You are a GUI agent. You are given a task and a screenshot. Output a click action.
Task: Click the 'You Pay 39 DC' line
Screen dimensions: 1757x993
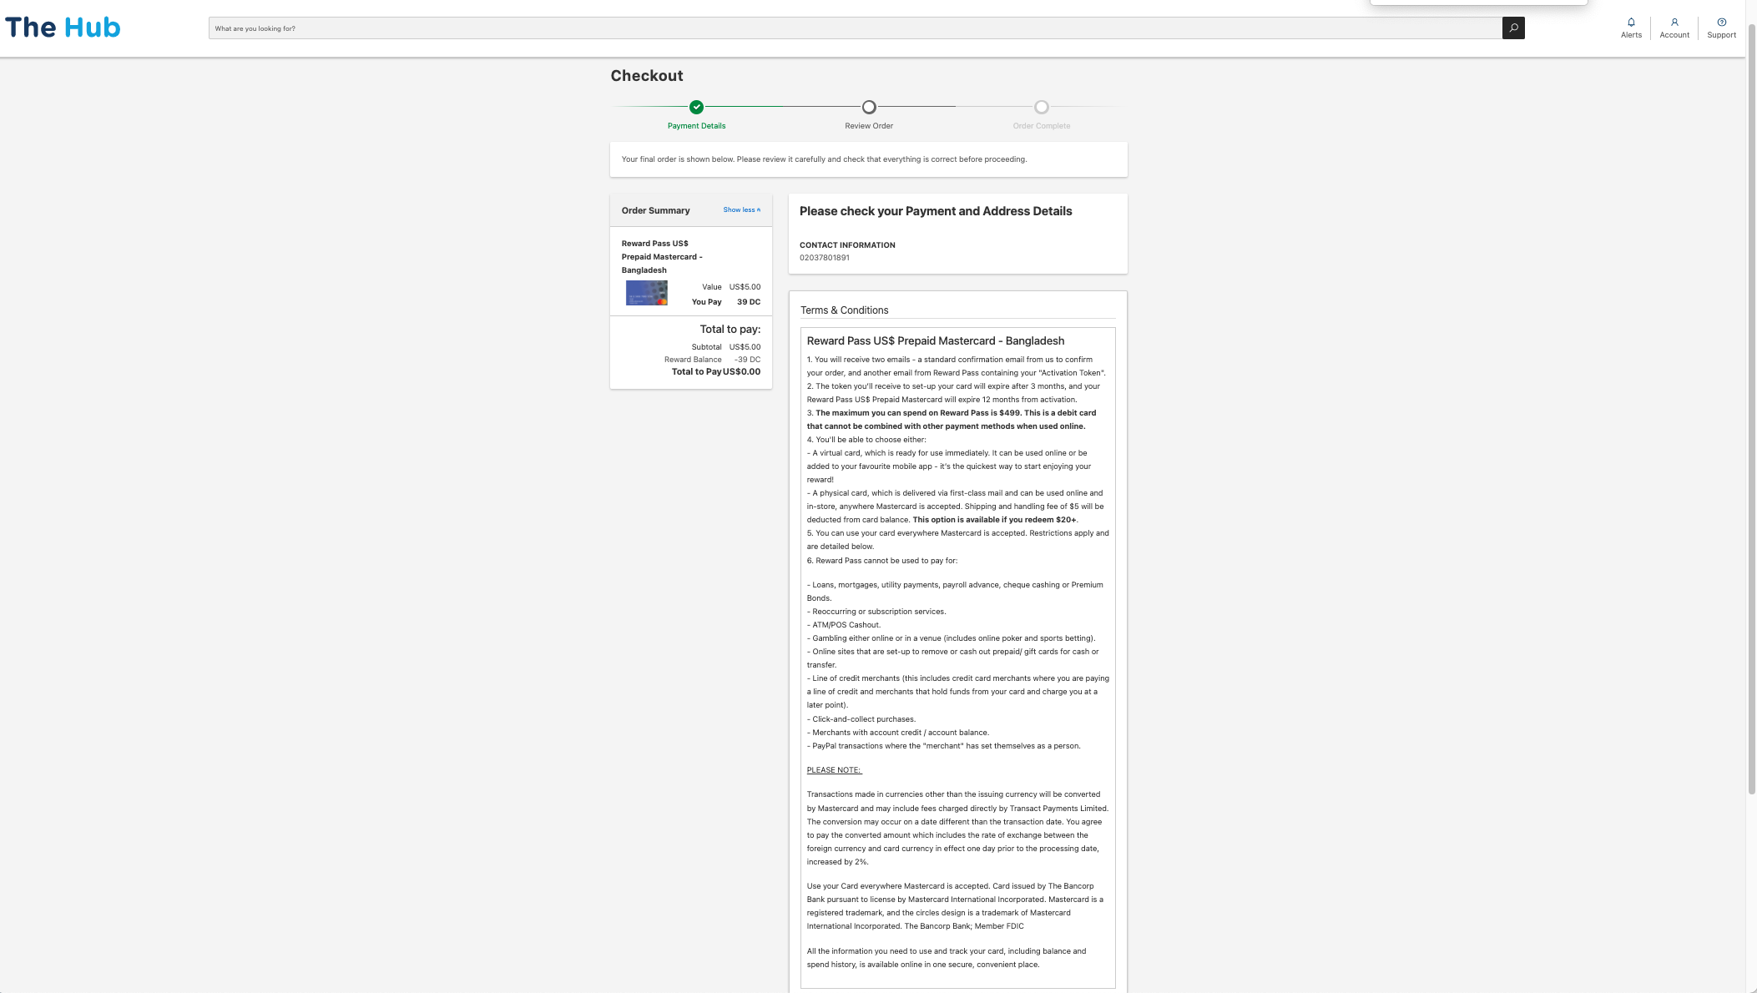tap(726, 302)
